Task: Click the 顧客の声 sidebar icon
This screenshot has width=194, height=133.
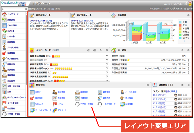Action: pyautogui.click(x=4, y=64)
